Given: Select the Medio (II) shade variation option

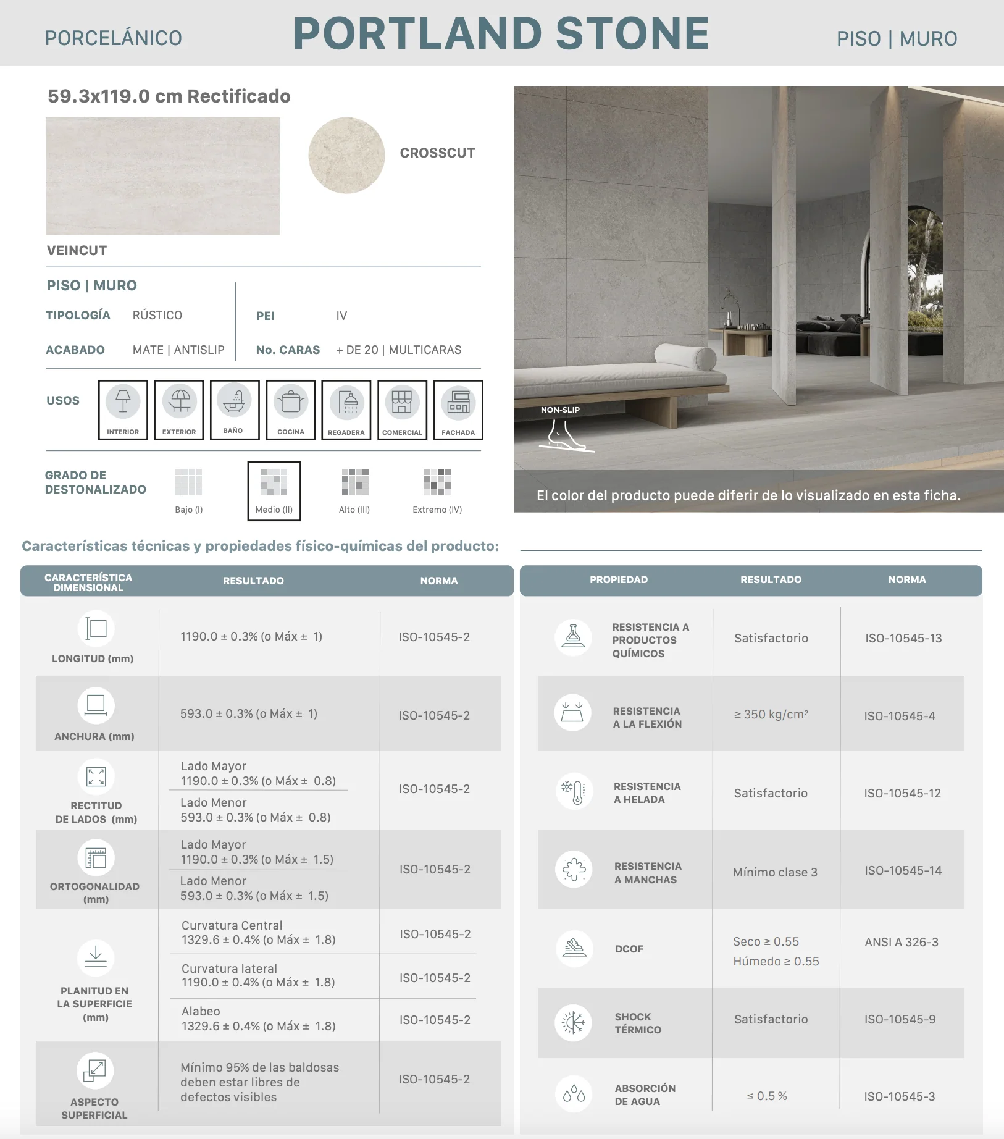Looking at the screenshot, I should click(274, 491).
